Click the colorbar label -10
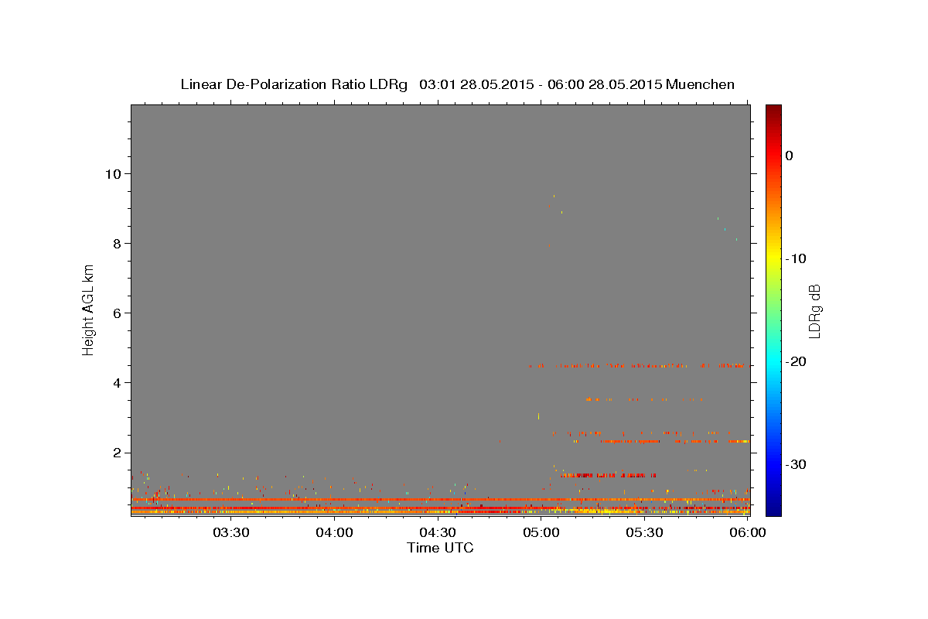Viewport: 928px width, 619px height. [x=796, y=258]
